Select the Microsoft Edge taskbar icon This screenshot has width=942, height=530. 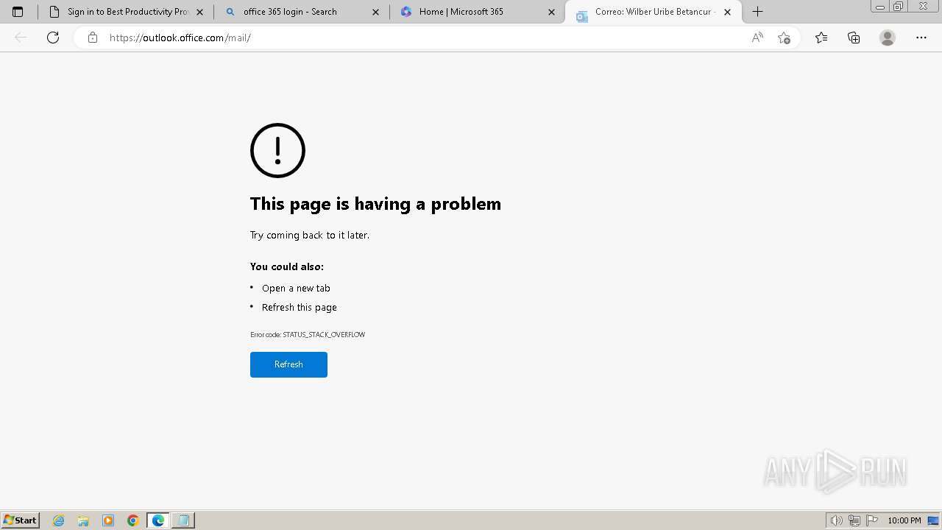pos(158,520)
